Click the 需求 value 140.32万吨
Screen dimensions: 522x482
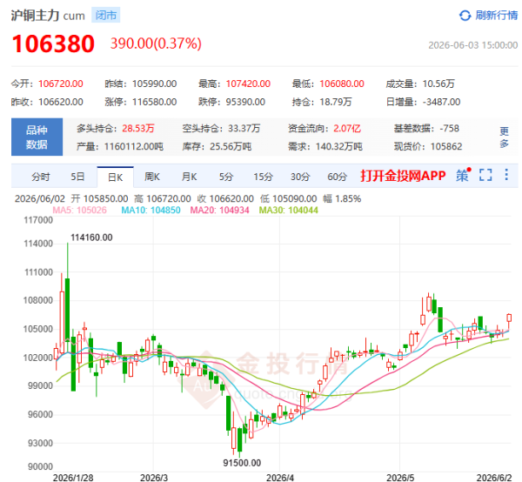click(339, 146)
